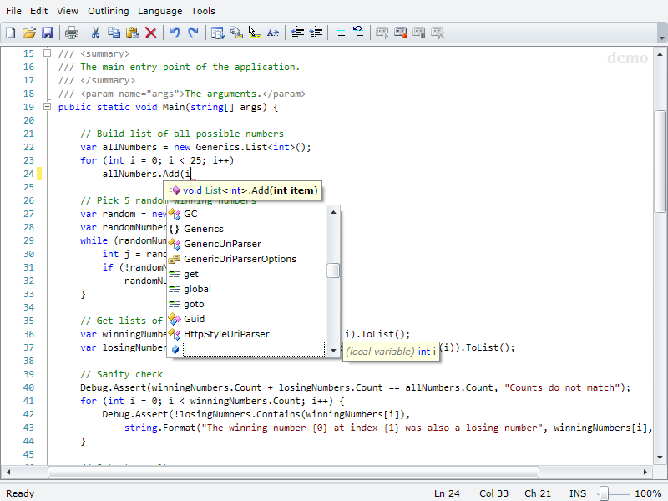
Task: Open the Tools menu
Action: (203, 11)
